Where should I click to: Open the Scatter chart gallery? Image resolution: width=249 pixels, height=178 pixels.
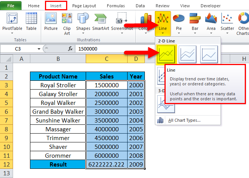point(227,23)
